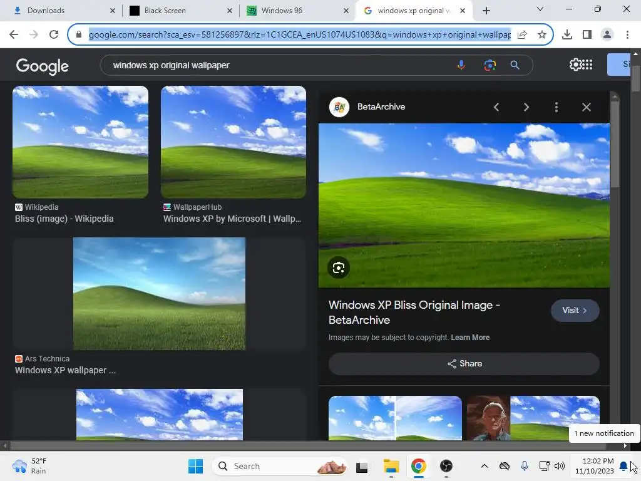Viewport: 641px width, 481px height.
Task: Click the Share button in preview panel
Action: [x=464, y=364]
